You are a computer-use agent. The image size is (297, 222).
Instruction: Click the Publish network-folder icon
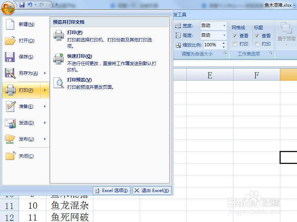point(10,139)
